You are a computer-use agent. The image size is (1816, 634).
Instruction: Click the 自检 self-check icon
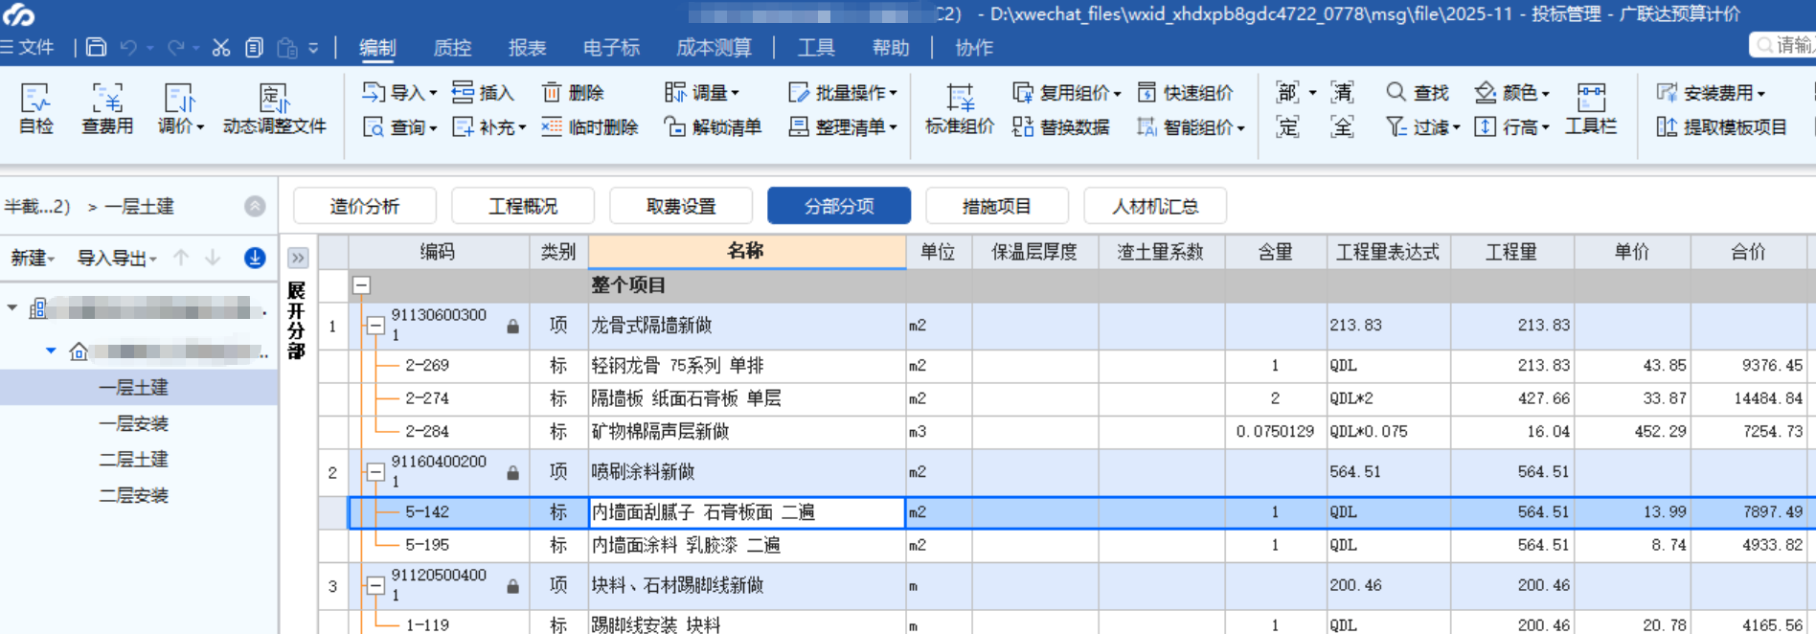click(36, 108)
